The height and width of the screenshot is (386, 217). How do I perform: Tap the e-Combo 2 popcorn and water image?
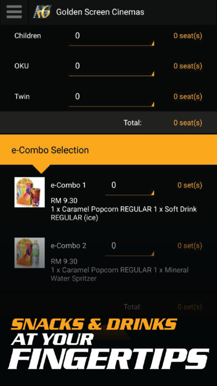(29, 252)
